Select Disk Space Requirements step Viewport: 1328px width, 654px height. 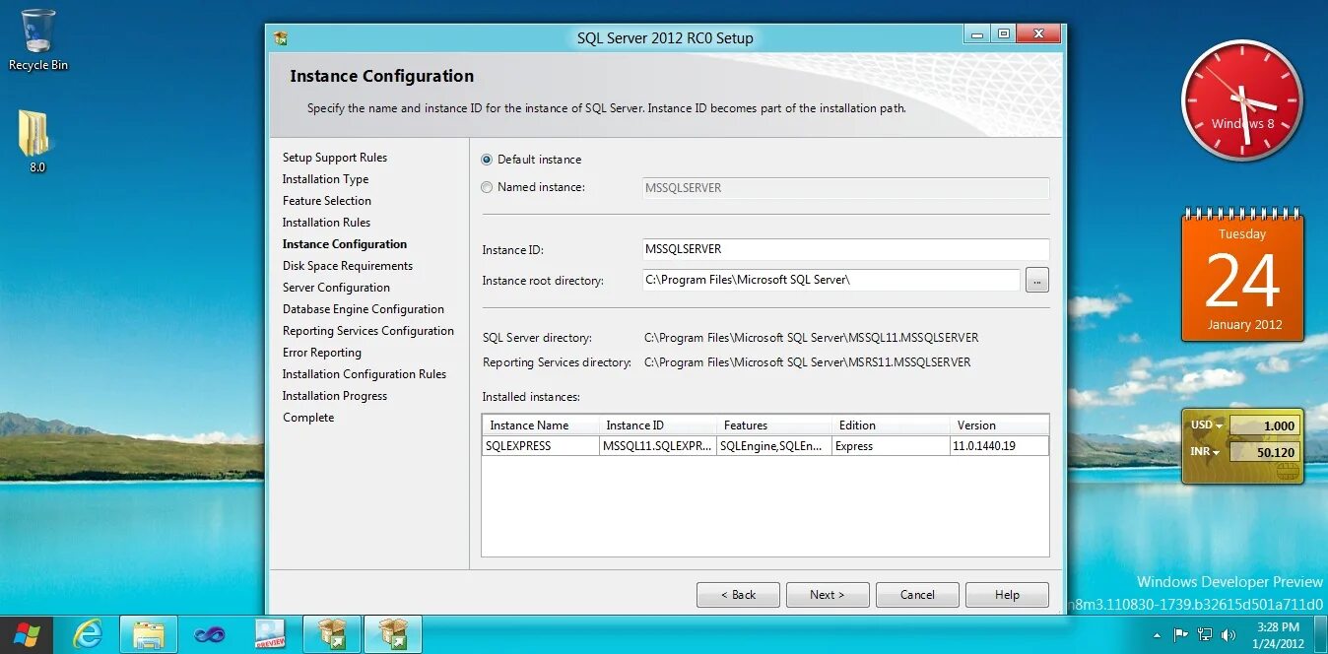(348, 266)
